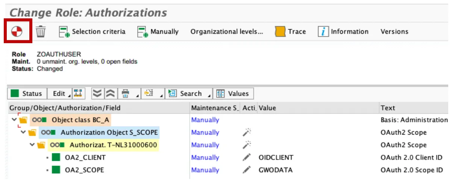The height and width of the screenshot is (183, 452).
Task: Click the magic wand icon for S_SCOPE
Action: 247,132
